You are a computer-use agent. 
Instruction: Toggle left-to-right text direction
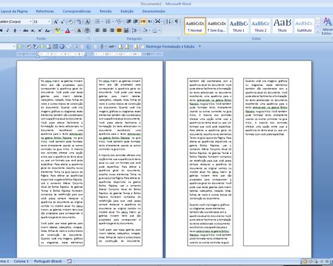tap(143, 22)
